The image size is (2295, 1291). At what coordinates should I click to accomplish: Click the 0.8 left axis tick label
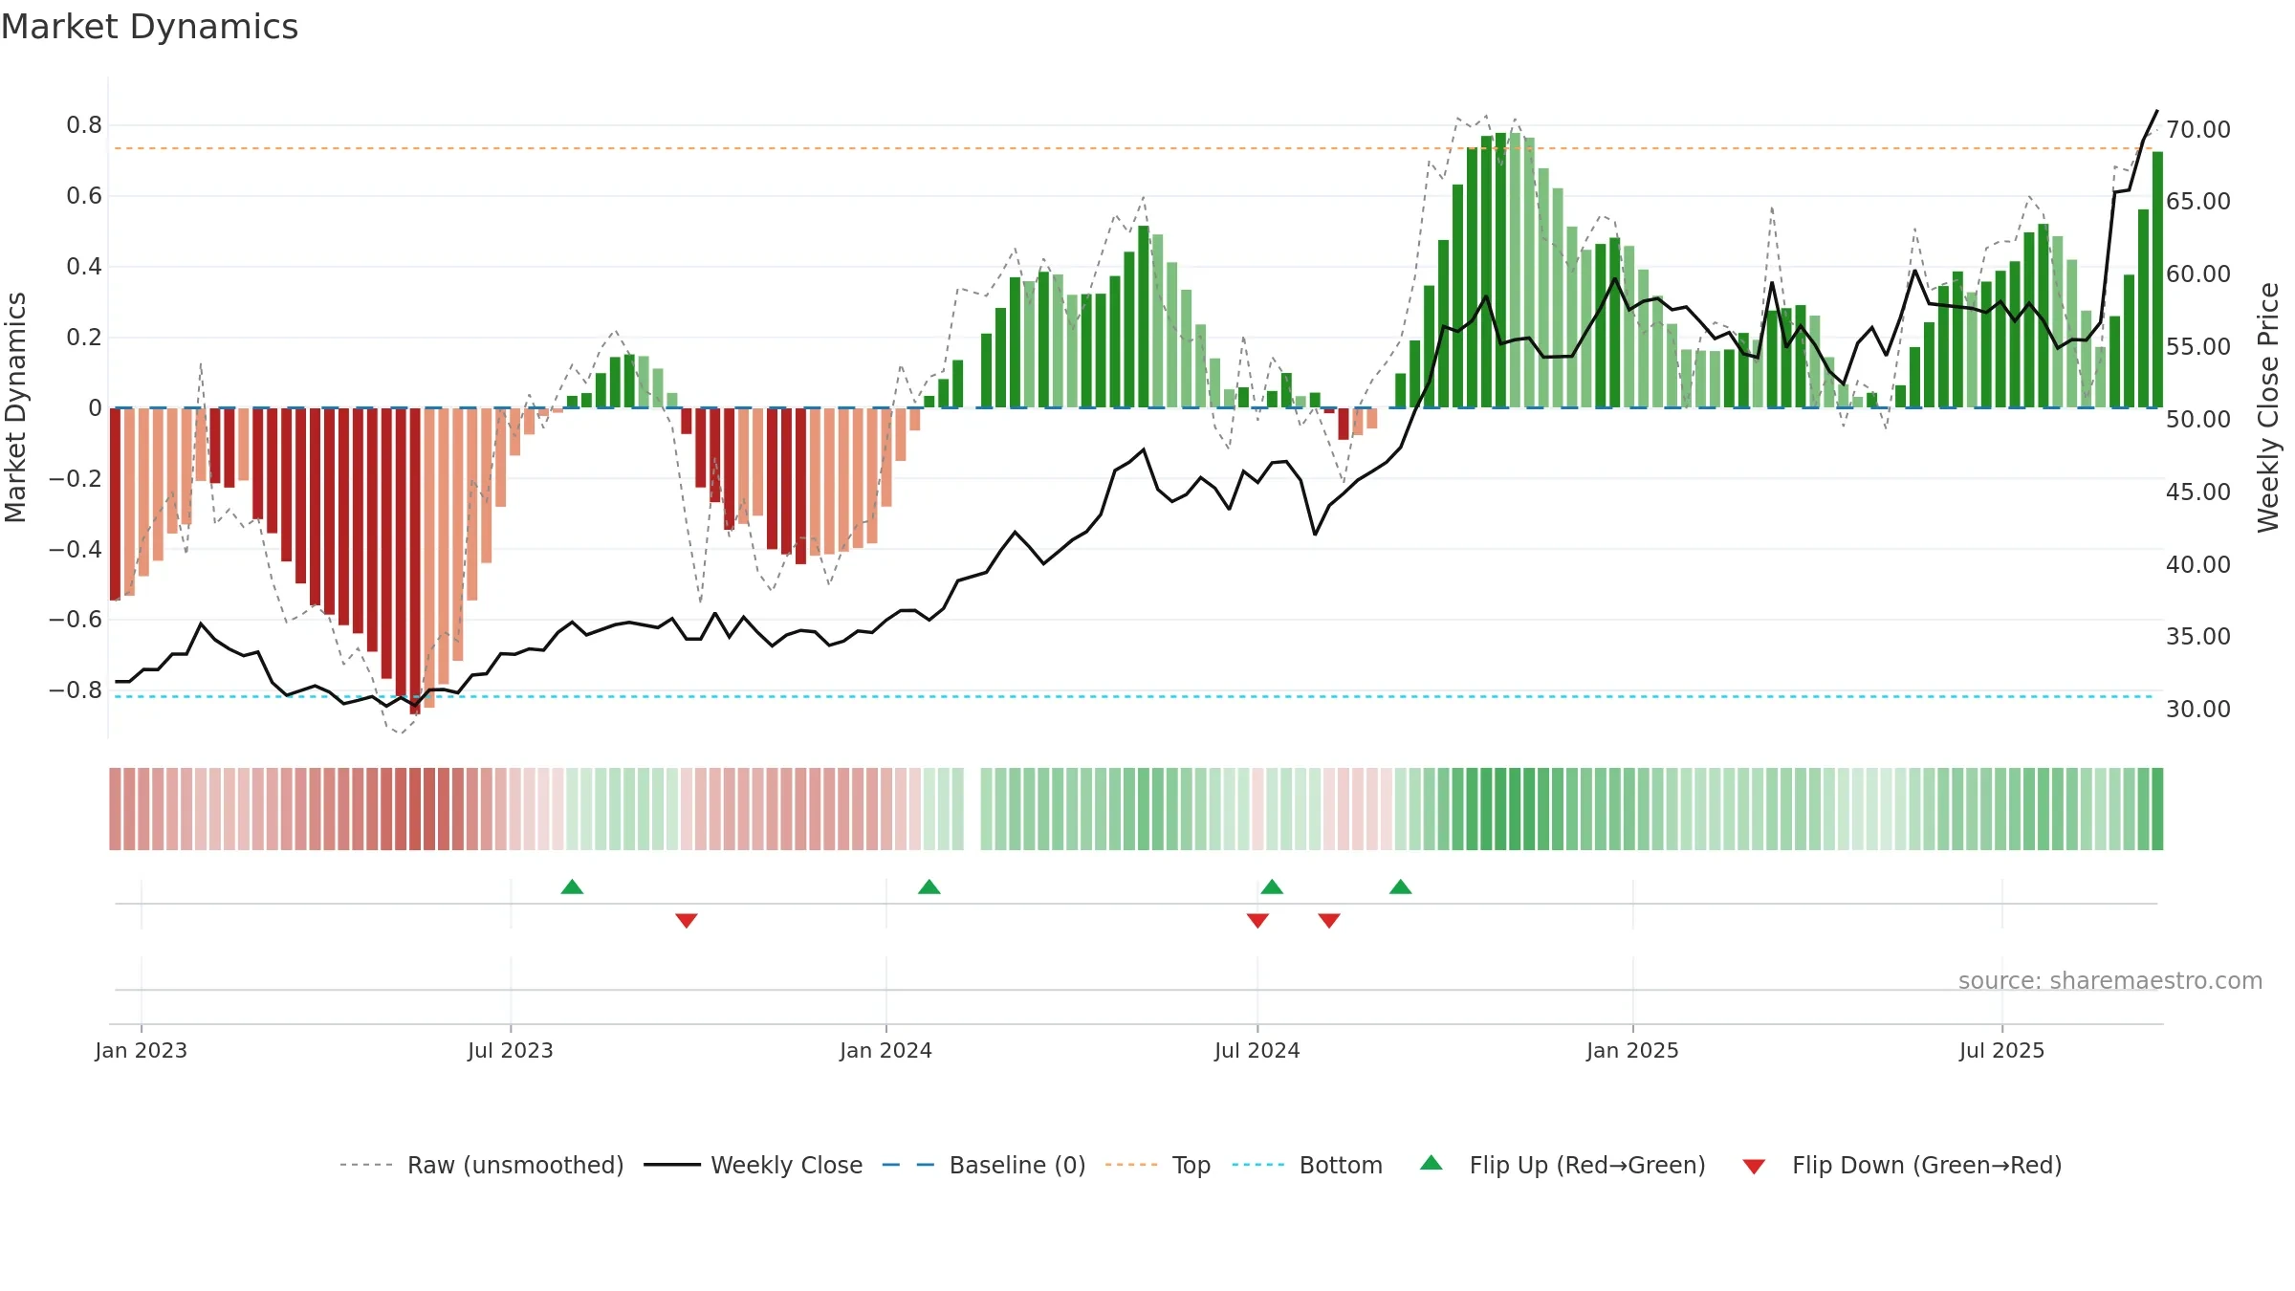coord(84,125)
